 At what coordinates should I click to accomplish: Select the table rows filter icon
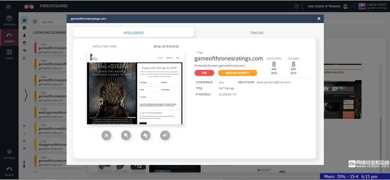24,28
